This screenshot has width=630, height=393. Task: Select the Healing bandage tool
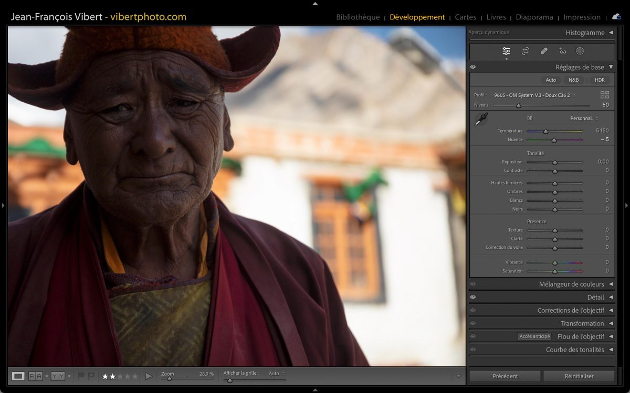pos(544,51)
